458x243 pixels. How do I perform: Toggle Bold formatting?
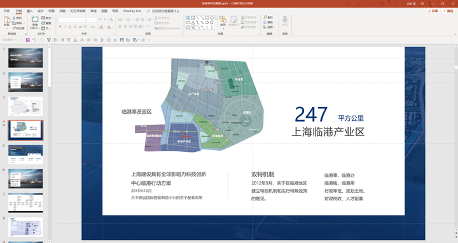[x=60, y=27]
